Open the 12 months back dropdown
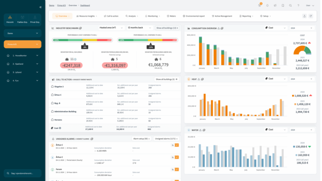The height and width of the screenshot is (181, 322). point(139,28)
